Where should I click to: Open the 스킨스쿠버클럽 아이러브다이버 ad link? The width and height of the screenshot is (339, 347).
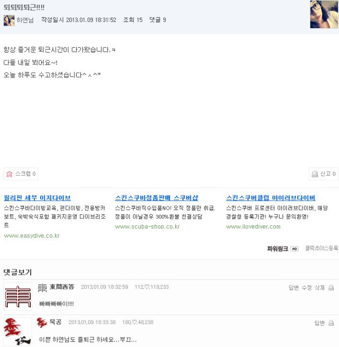click(271, 198)
